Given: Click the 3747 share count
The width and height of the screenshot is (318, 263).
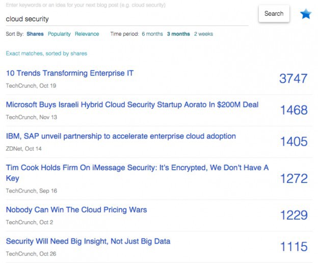Looking at the screenshot, I should point(293,78).
